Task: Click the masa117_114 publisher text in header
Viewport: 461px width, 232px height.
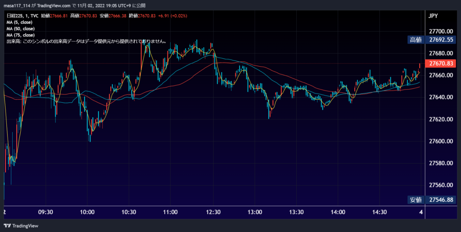Action: pos(17,5)
